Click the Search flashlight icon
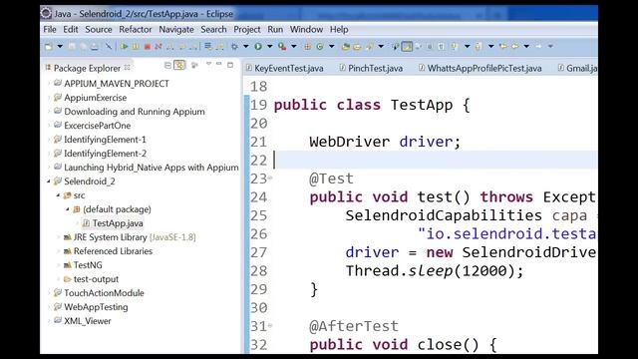The image size is (638, 359). [x=370, y=47]
